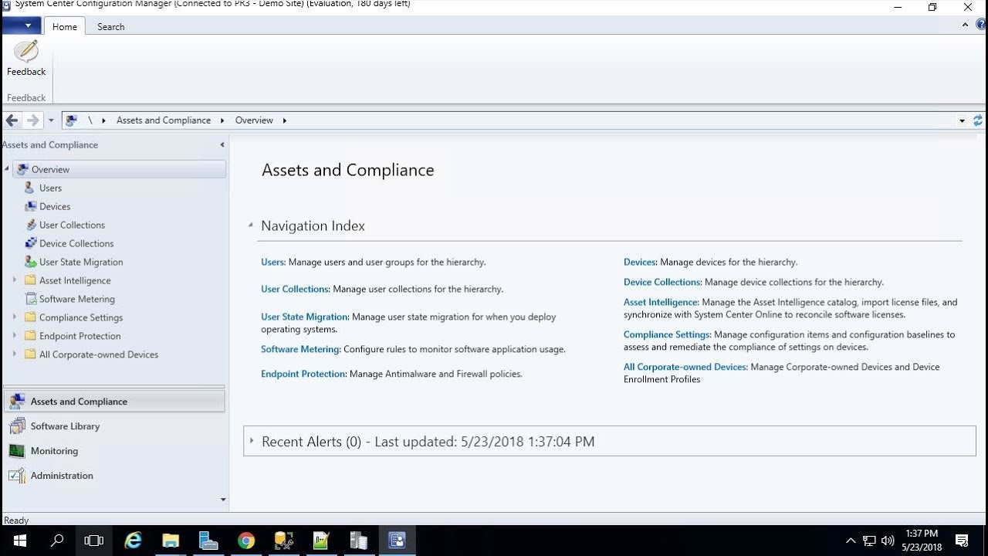Collapse the Navigation Index section

click(250, 225)
